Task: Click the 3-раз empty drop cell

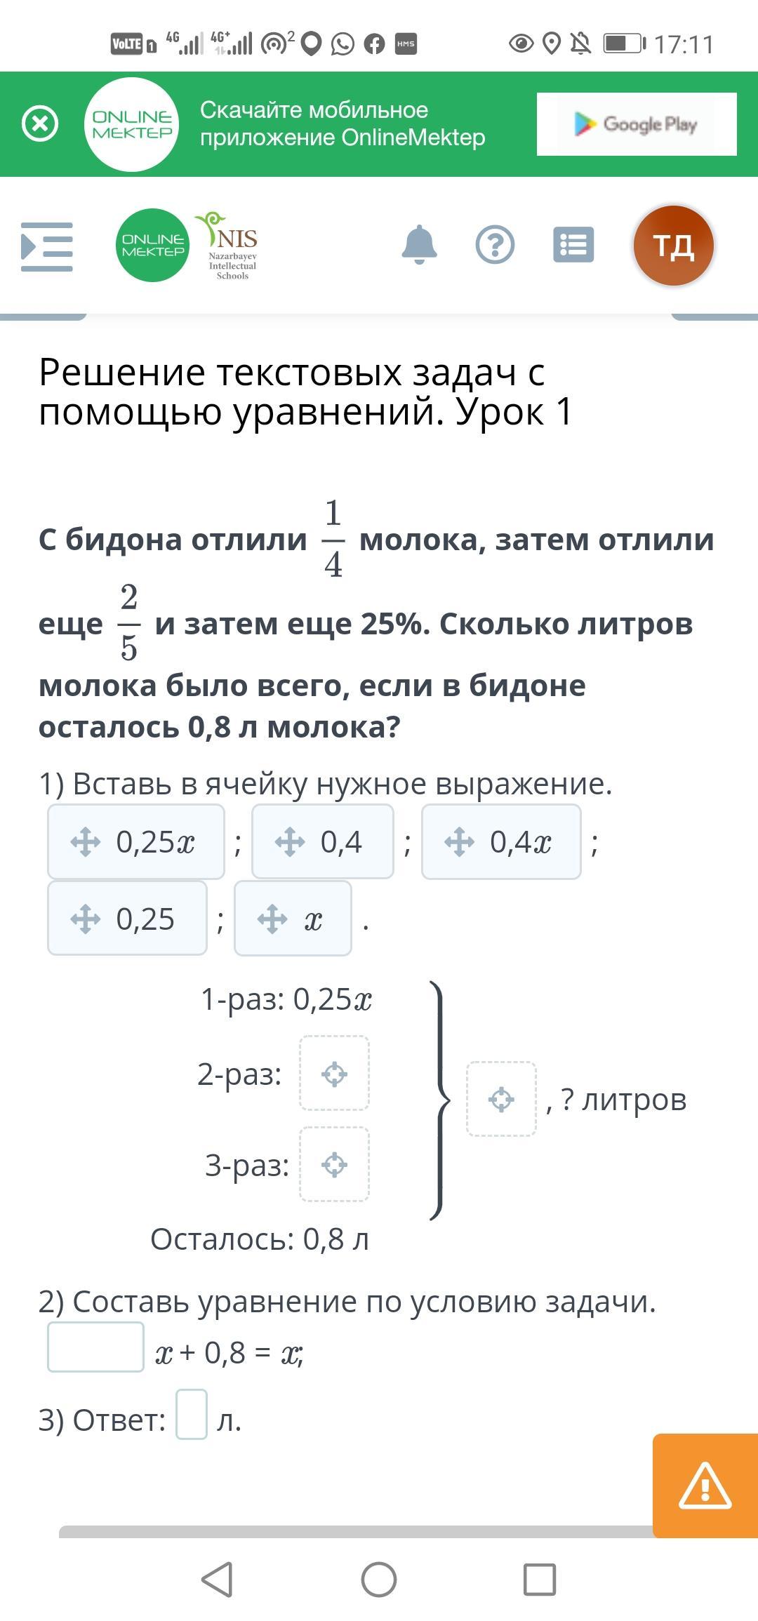Action: (x=334, y=1165)
